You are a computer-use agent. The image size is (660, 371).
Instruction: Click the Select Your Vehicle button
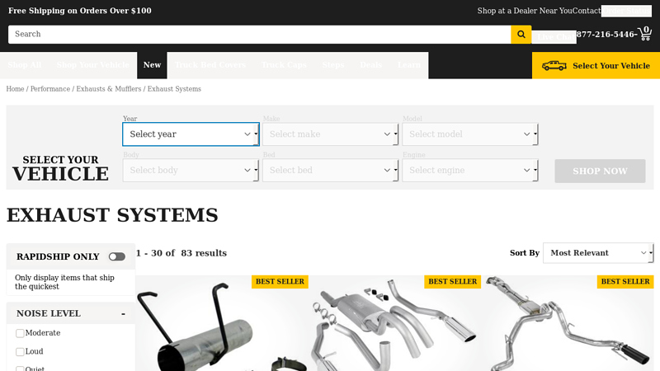(x=596, y=66)
